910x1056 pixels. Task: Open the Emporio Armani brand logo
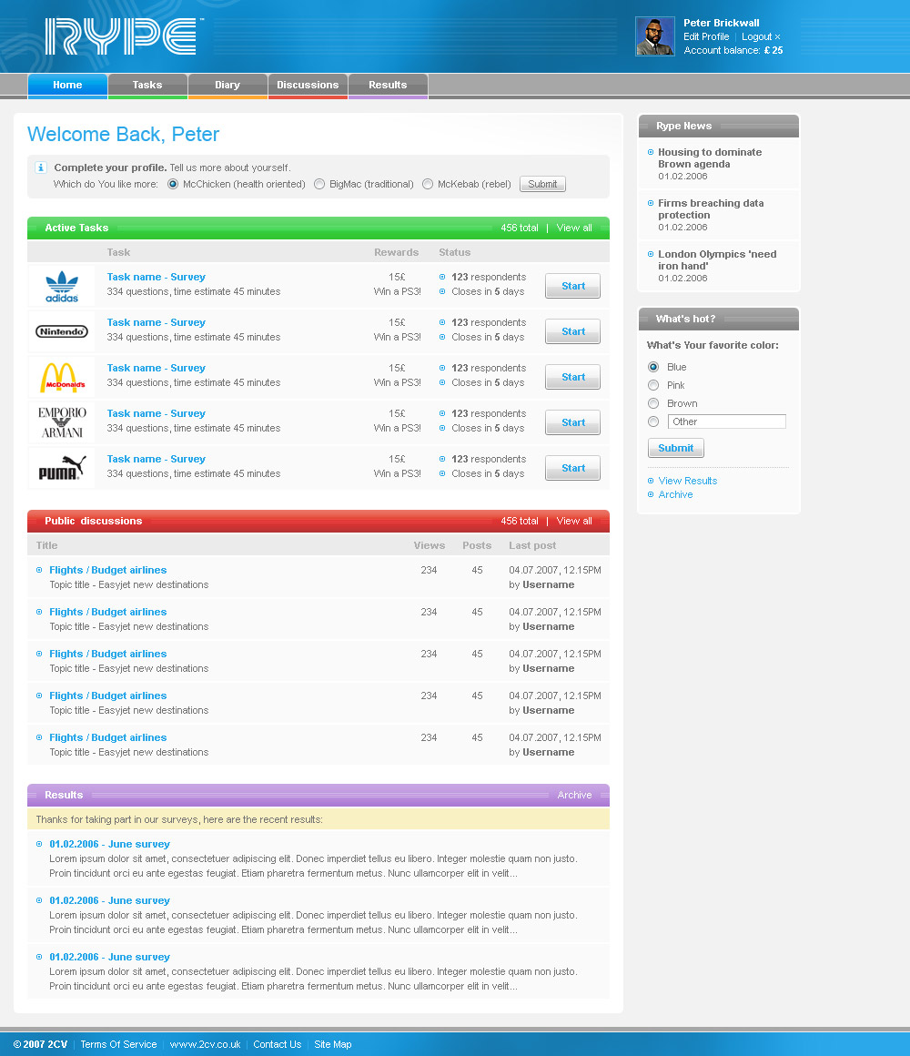pos(62,422)
